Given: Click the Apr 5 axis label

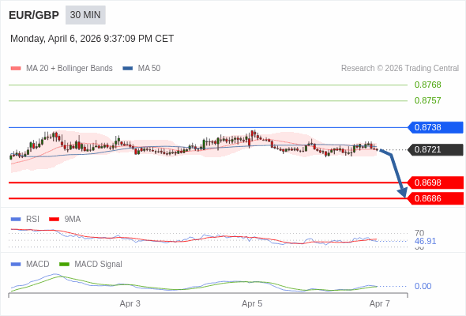Looking at the screenshot, I should tap(252, 304).
